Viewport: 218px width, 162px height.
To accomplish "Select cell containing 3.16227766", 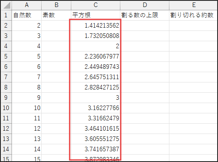I will point(96,108).
